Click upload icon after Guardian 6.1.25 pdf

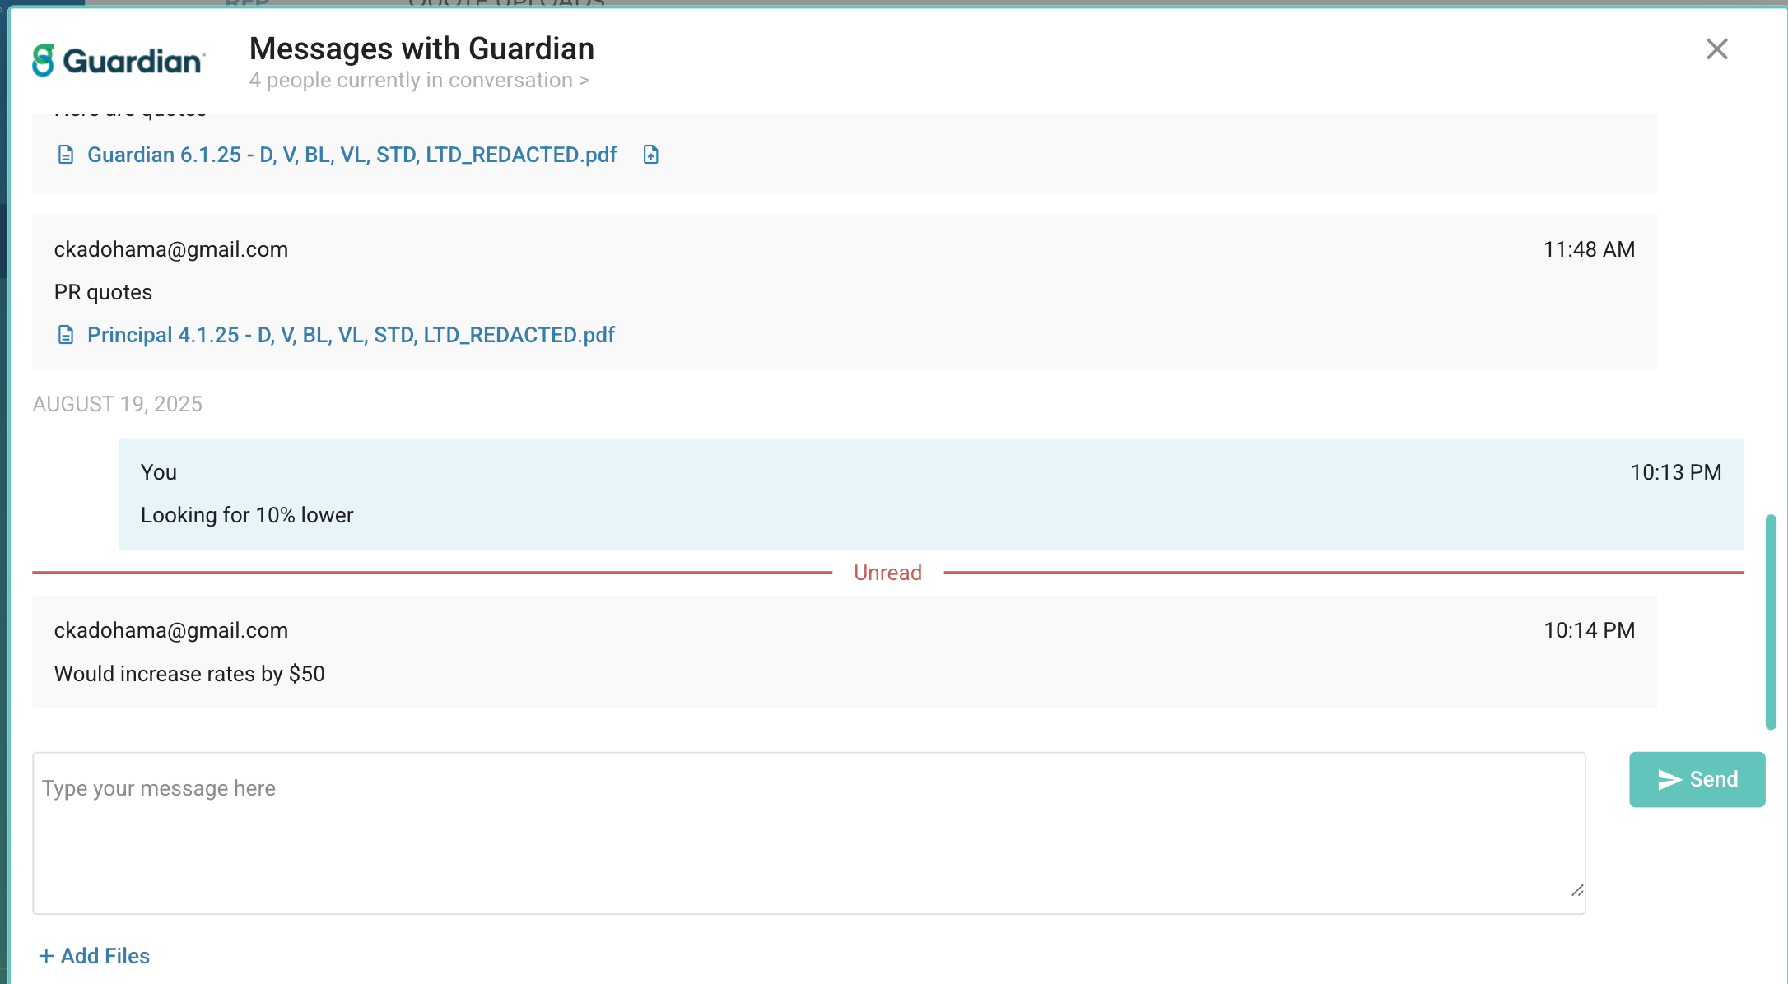[x=650, y=155]
